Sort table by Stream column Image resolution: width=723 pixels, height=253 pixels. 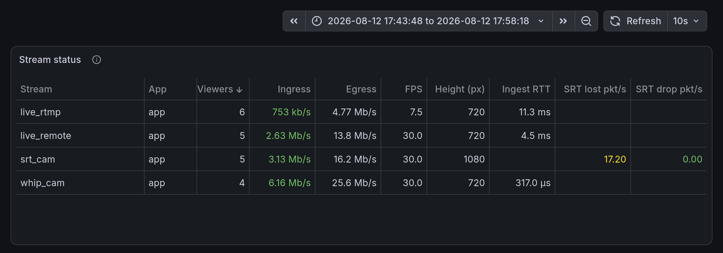[36, 89]
